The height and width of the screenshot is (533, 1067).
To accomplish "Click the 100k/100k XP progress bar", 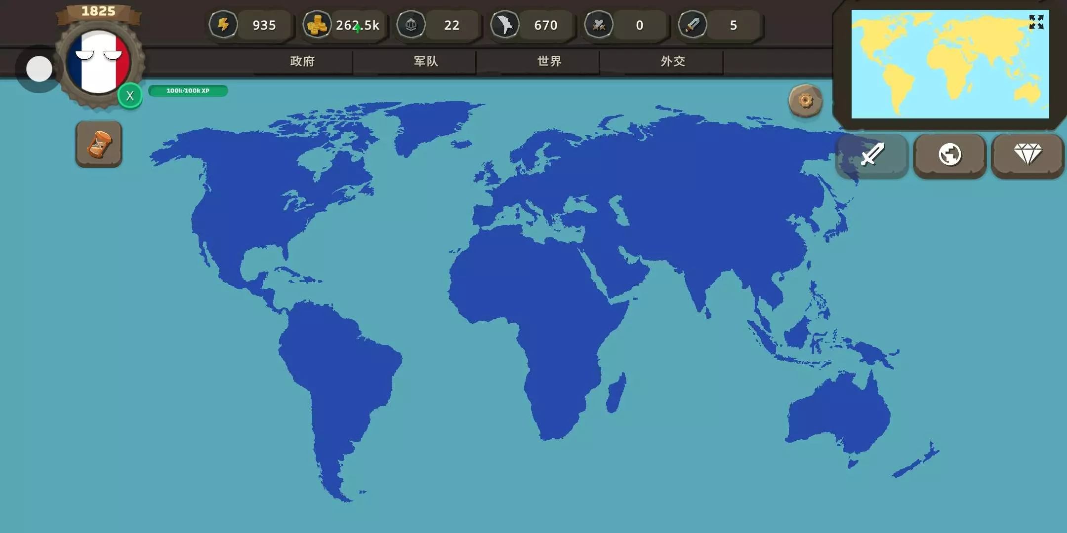I will tap(188, 91).
